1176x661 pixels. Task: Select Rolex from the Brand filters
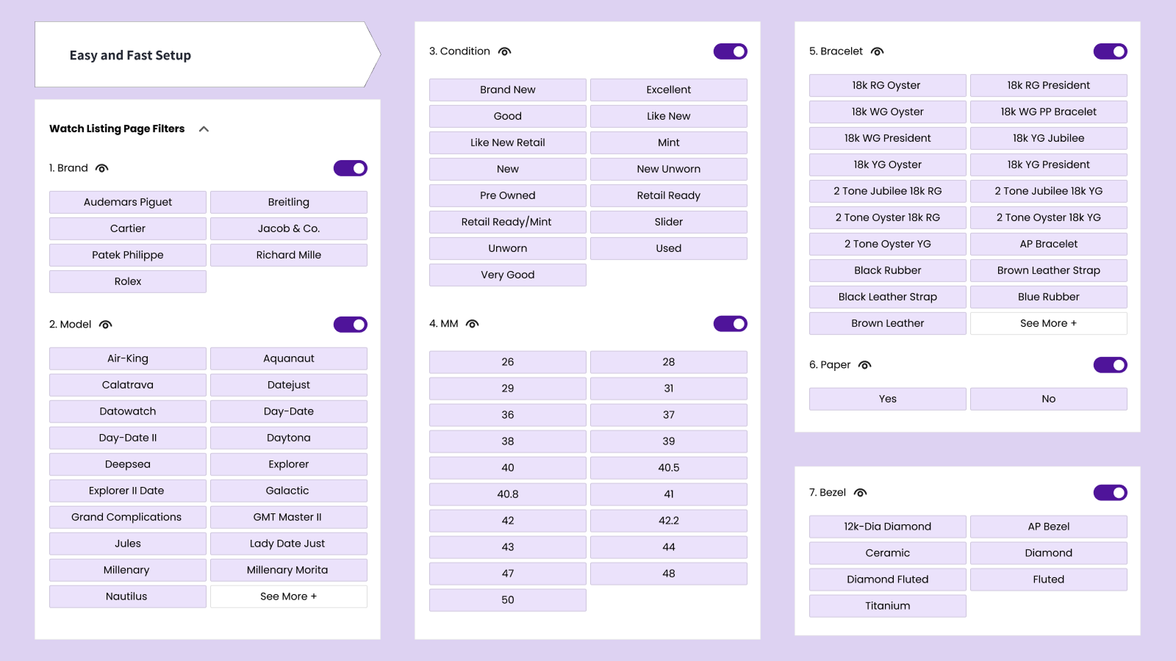127,281
